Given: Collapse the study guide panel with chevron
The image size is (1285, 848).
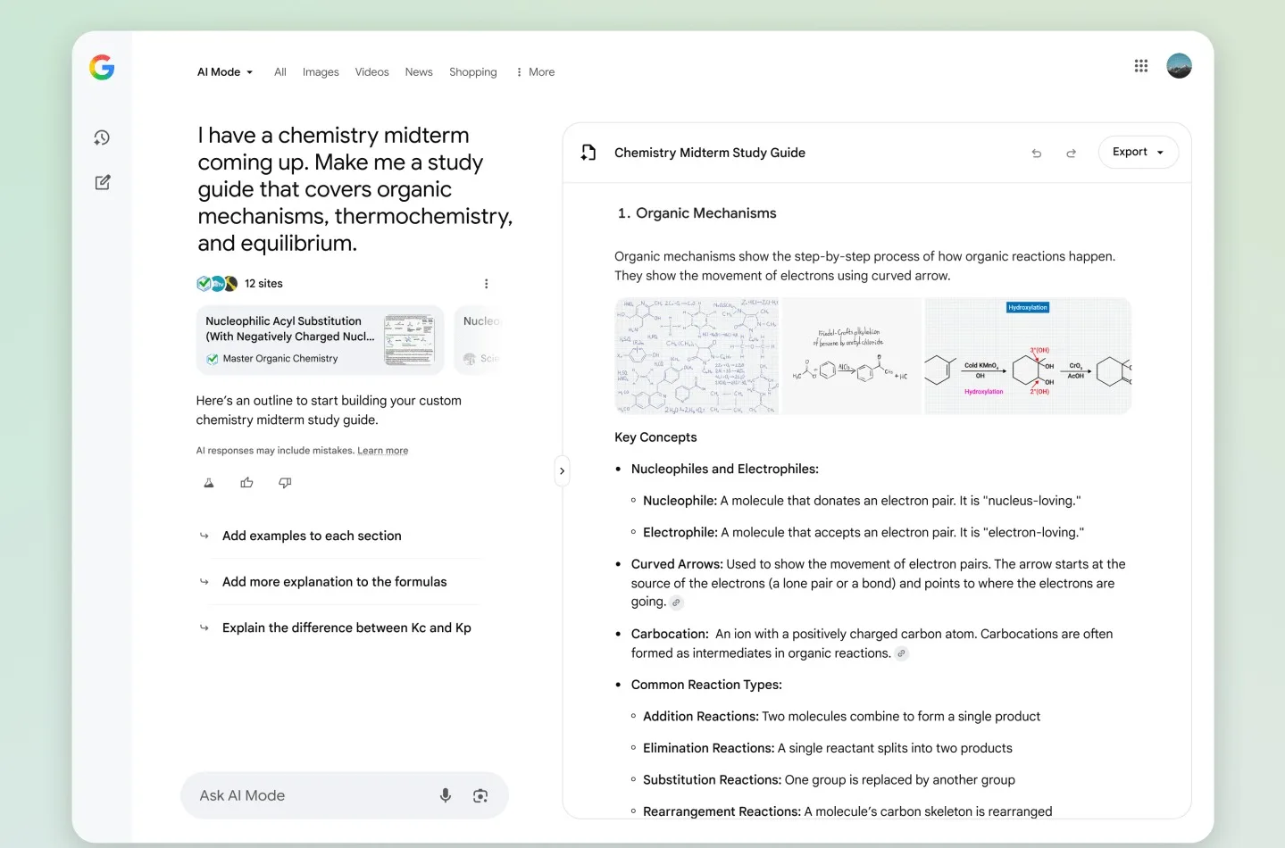Looking at the screenshot, I should [562, 470].
